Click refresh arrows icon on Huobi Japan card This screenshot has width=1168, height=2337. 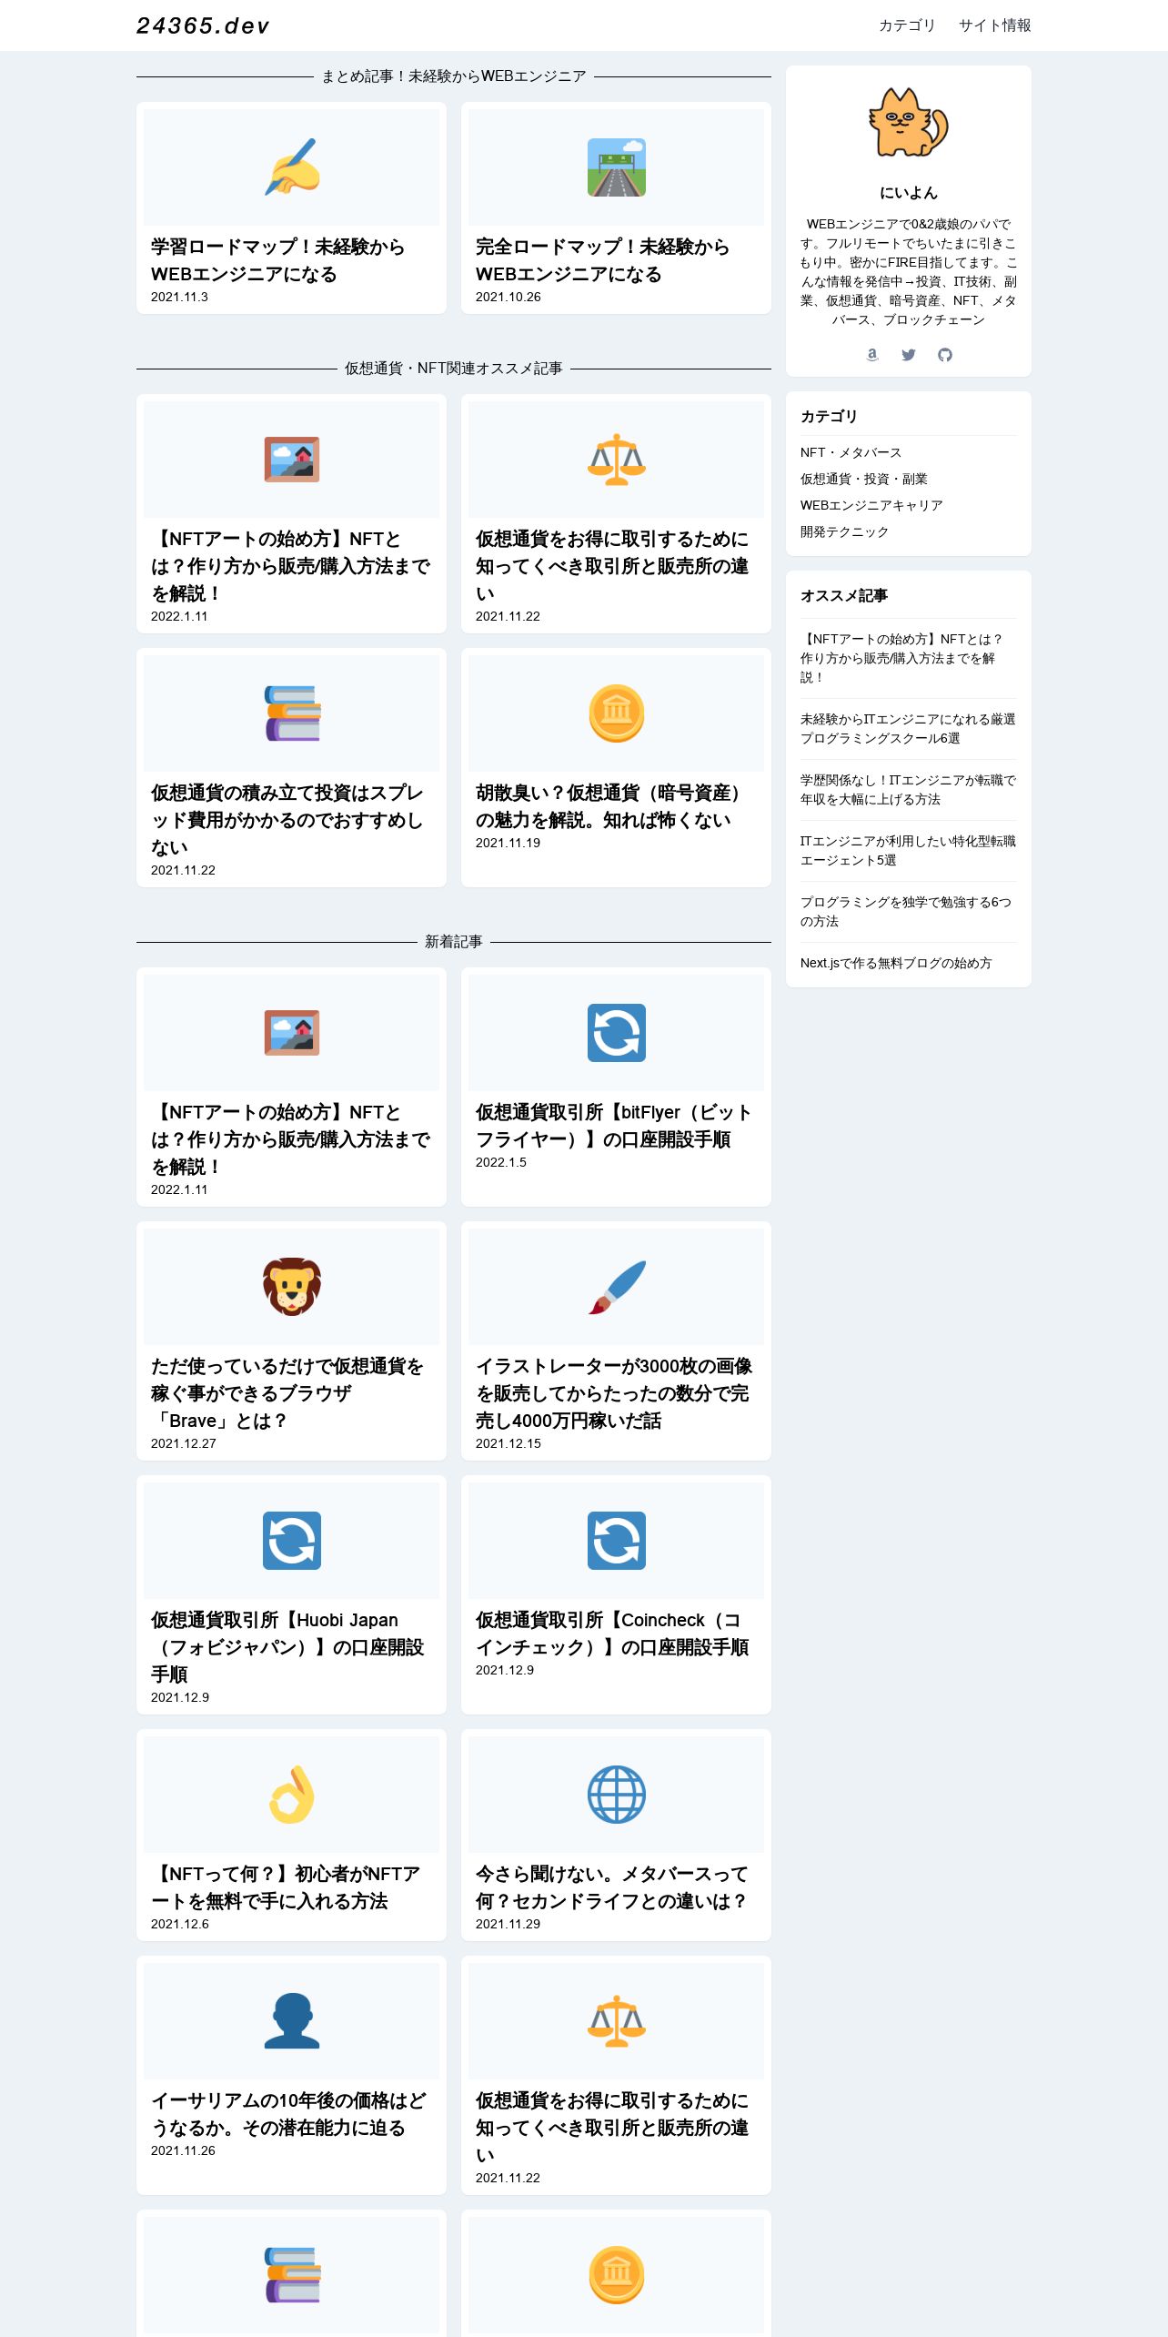pyautogui.click(x=292, y=1541)
